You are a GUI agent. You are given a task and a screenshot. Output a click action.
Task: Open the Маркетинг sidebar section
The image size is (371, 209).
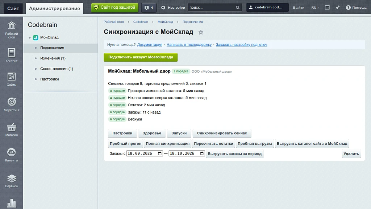11,104
